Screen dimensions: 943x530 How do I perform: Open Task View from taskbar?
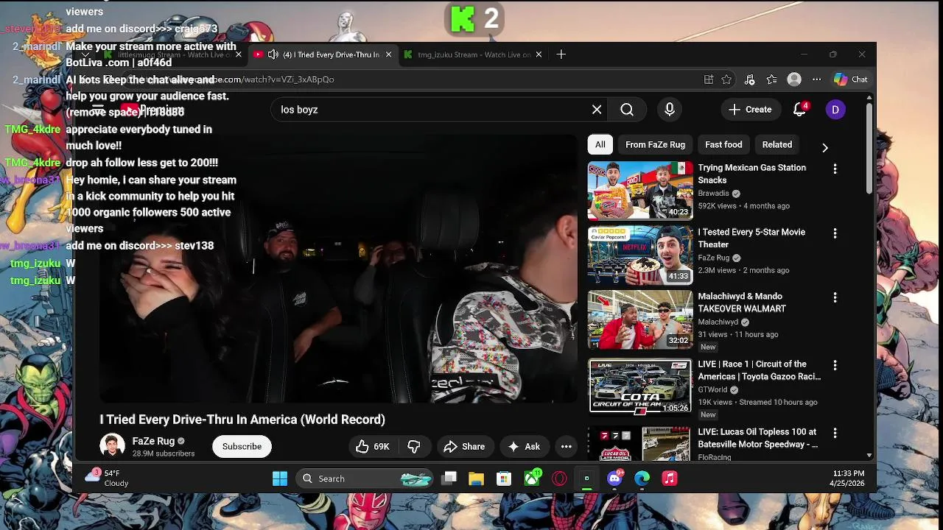[449, 478]
